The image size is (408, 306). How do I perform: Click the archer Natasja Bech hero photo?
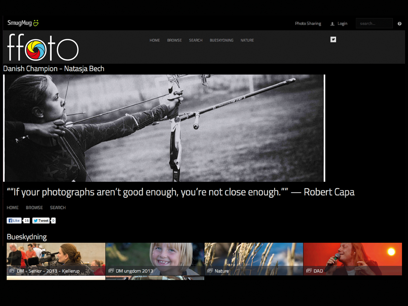point(164,128)
